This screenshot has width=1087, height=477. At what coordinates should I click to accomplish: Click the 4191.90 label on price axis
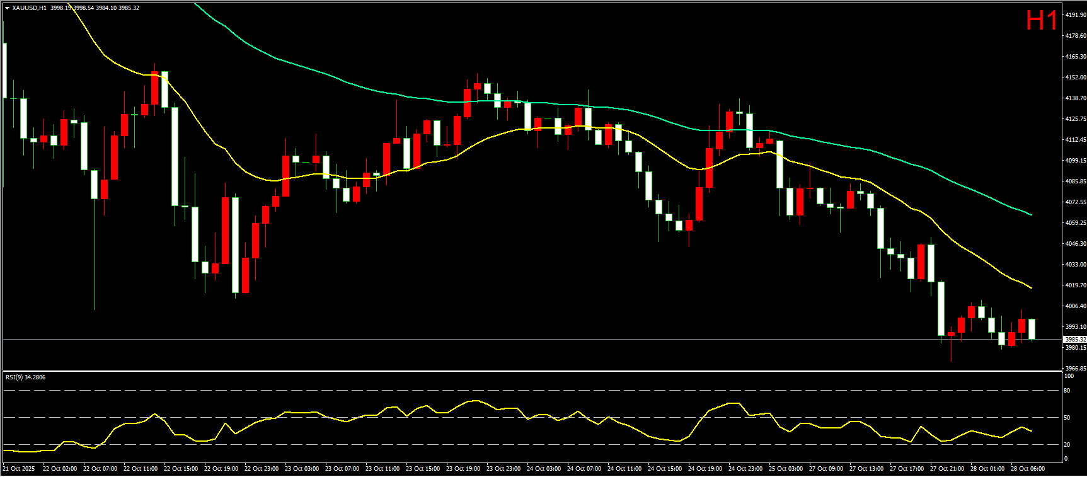[1075, 15]
